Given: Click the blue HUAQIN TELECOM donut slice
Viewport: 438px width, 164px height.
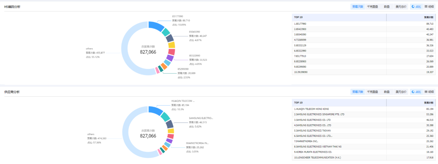Looking at the screenshot, I should (x=155, y=110).
